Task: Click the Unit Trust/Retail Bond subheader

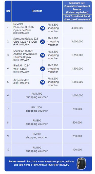Action: (77, 18)
